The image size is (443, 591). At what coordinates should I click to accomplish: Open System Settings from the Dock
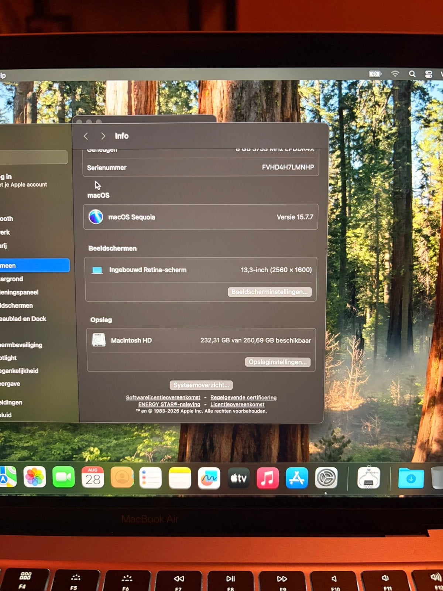326,478
